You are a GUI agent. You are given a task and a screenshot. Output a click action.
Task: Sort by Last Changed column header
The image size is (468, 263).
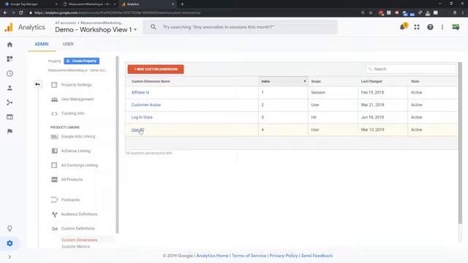371,81
